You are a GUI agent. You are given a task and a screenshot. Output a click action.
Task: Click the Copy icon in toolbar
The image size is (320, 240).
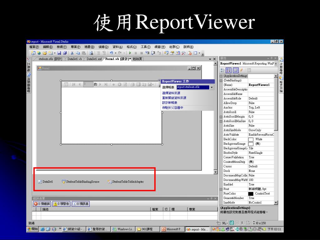tap(78, 53)
